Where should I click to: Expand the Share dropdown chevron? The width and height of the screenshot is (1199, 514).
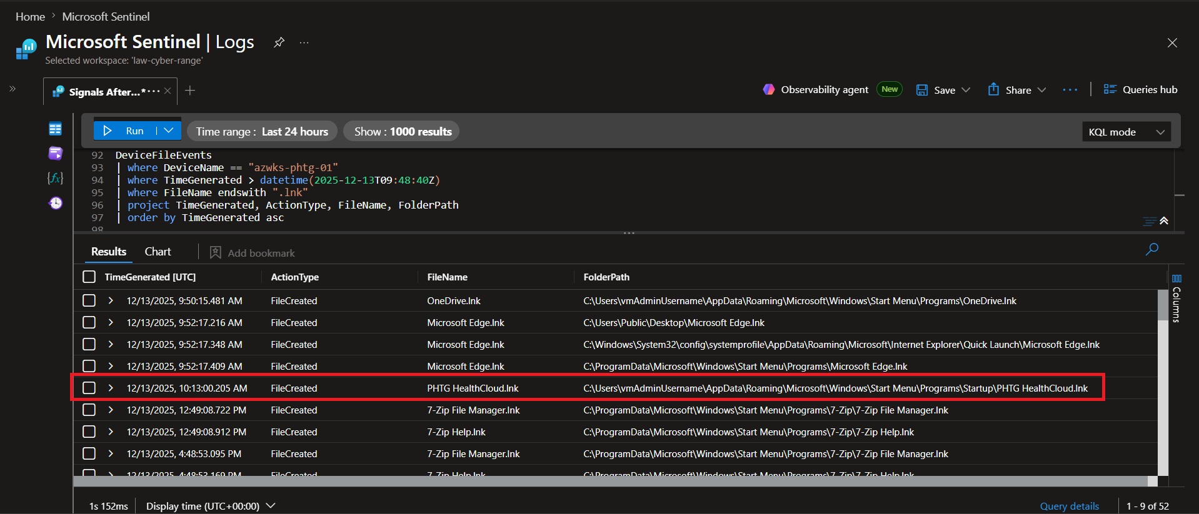click(x=1041, y=90)
